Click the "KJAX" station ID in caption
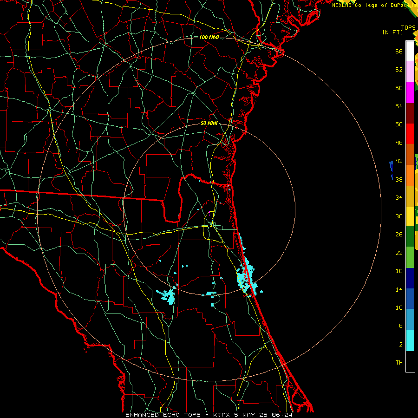Image resolution: width=418 pixels, height=418 pixels. [x=222, y=415]
